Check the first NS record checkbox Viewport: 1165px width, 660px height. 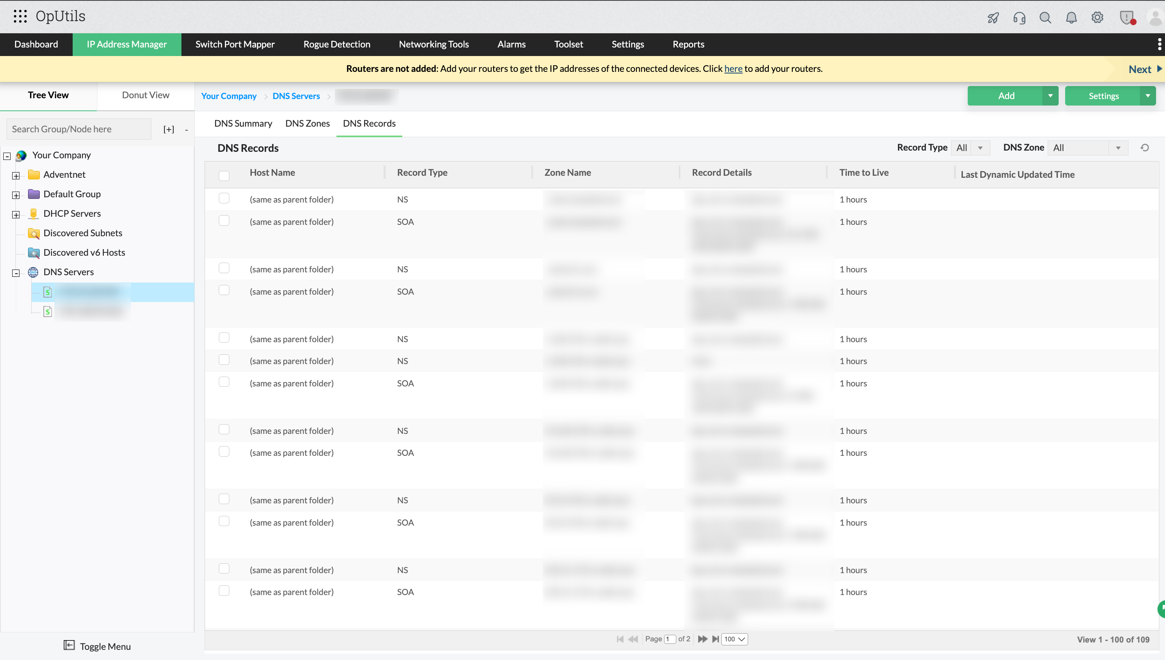click(x=224, y=198)
